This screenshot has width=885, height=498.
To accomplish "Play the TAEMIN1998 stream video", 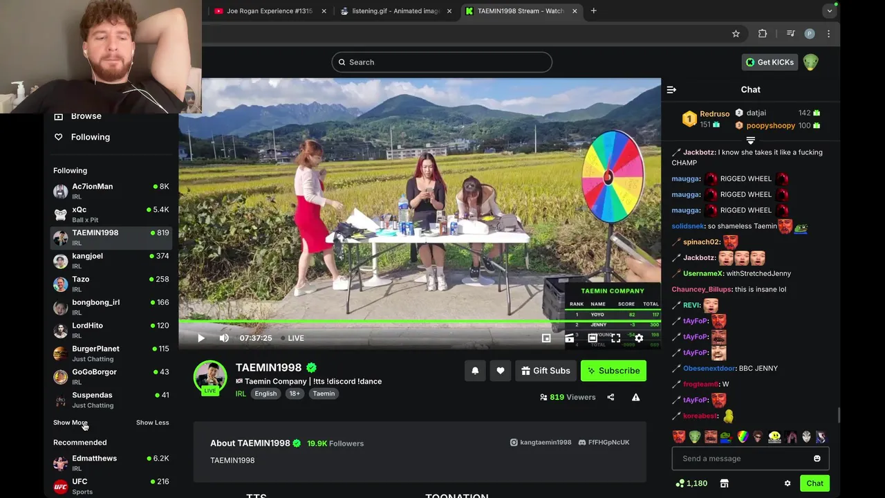I will (x=201, y=338).
